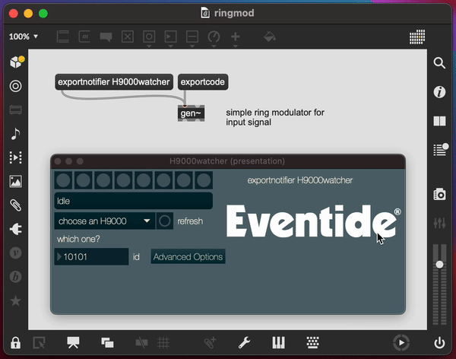The width and height of the screenshot is (456, 359).
Task: Click the enable scheduler play circle icon
Action: point(401,343)
